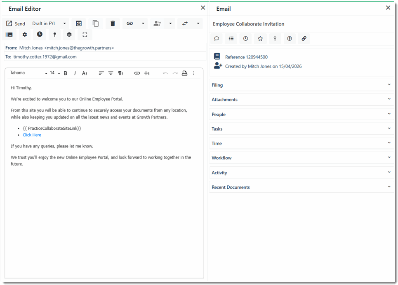Expand the People section

301,114
